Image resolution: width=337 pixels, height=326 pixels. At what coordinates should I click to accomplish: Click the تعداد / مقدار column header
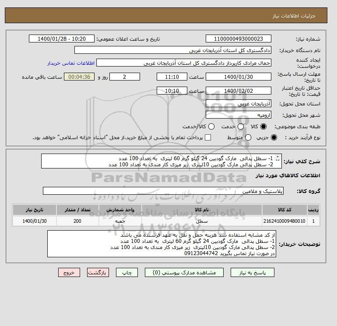tap(77, 210)
